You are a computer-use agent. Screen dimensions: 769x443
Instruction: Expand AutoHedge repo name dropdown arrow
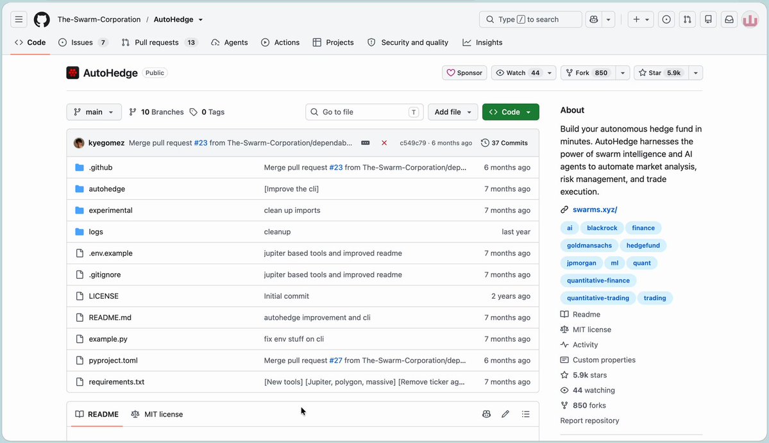coord(201,20)
